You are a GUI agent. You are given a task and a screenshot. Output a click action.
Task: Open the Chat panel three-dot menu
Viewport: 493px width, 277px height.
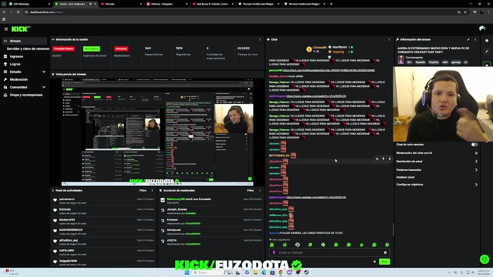click(389, 39)
